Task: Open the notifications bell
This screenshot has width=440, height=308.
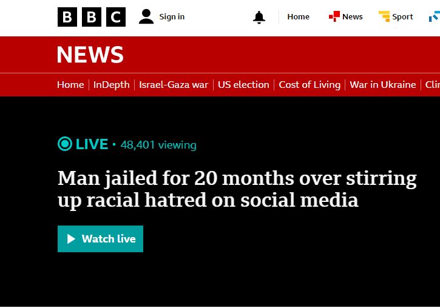Action: [259, 17]
